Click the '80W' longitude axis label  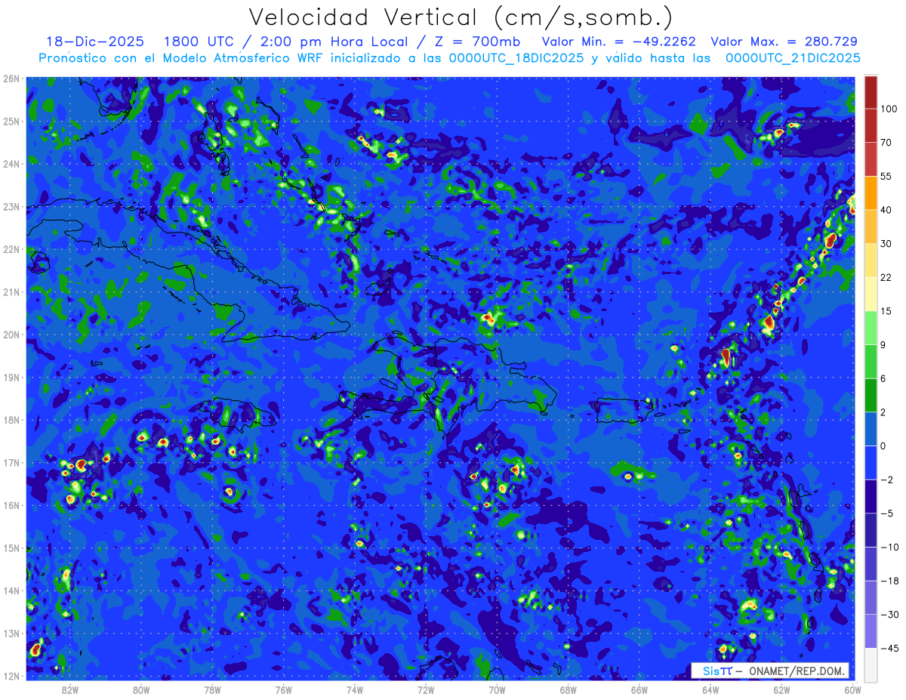tap(141, 689)
